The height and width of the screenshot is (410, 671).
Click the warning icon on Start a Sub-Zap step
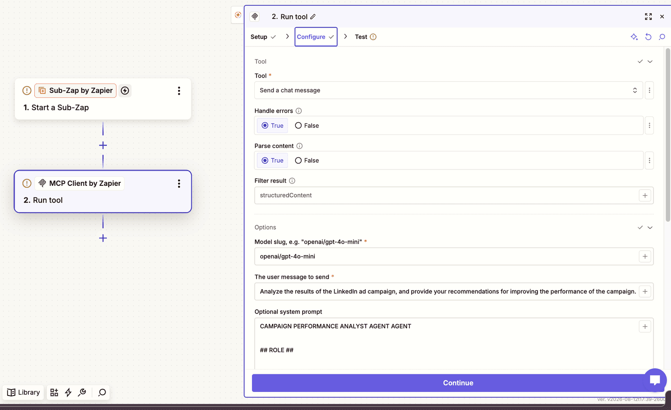pyautogui.click(x=27, y=91)
